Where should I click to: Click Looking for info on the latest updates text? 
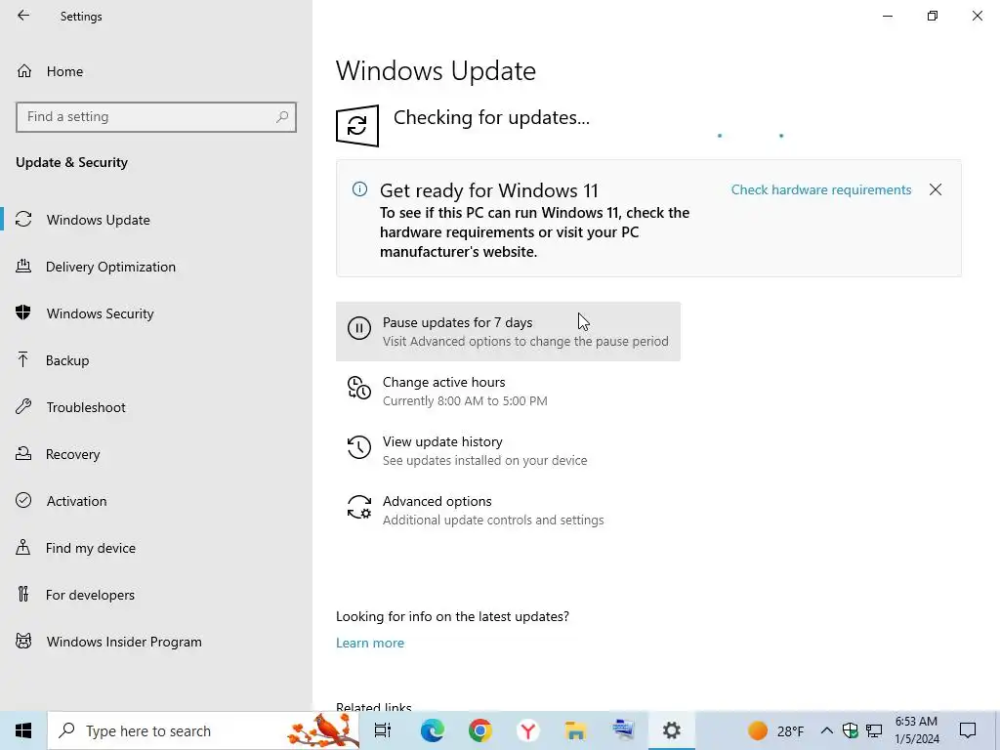coord(452,617)
